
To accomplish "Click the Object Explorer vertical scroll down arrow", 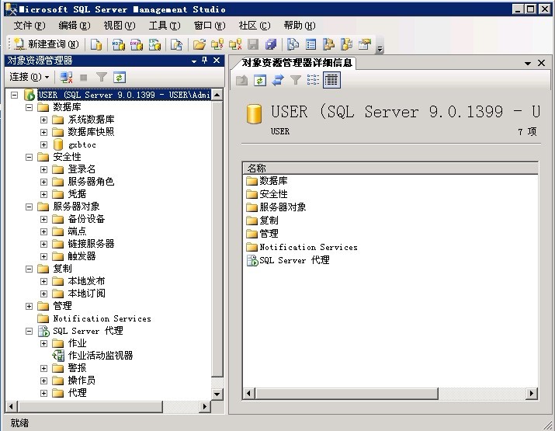I will click(x=217, y=394).
